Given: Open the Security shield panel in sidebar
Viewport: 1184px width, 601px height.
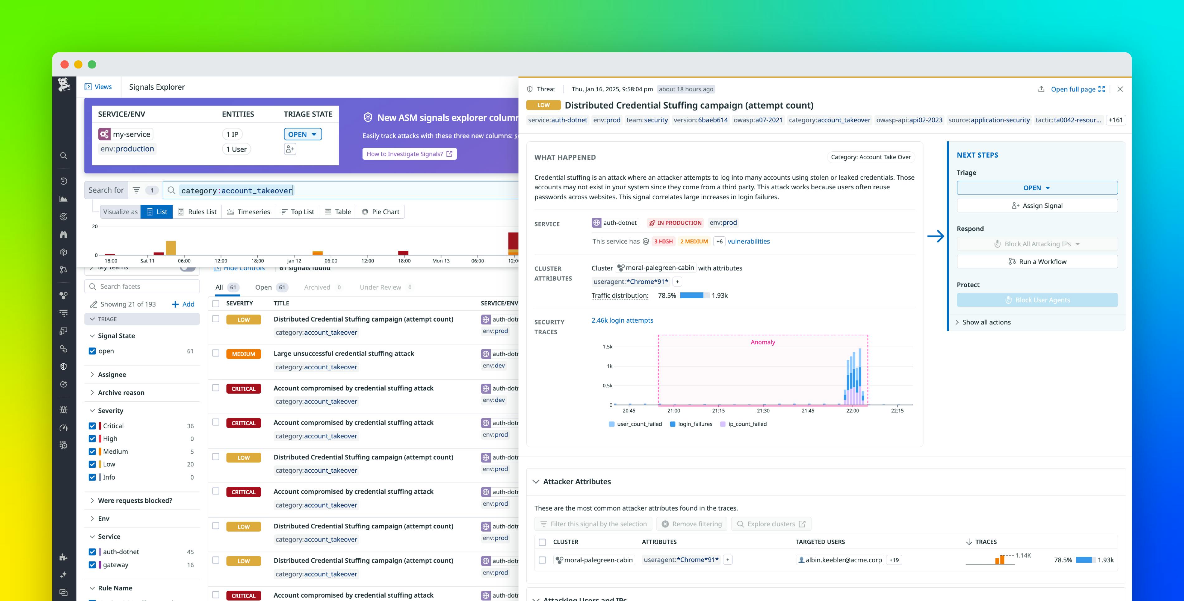Looking at the screenshot, I should click(x=64, y=366).
